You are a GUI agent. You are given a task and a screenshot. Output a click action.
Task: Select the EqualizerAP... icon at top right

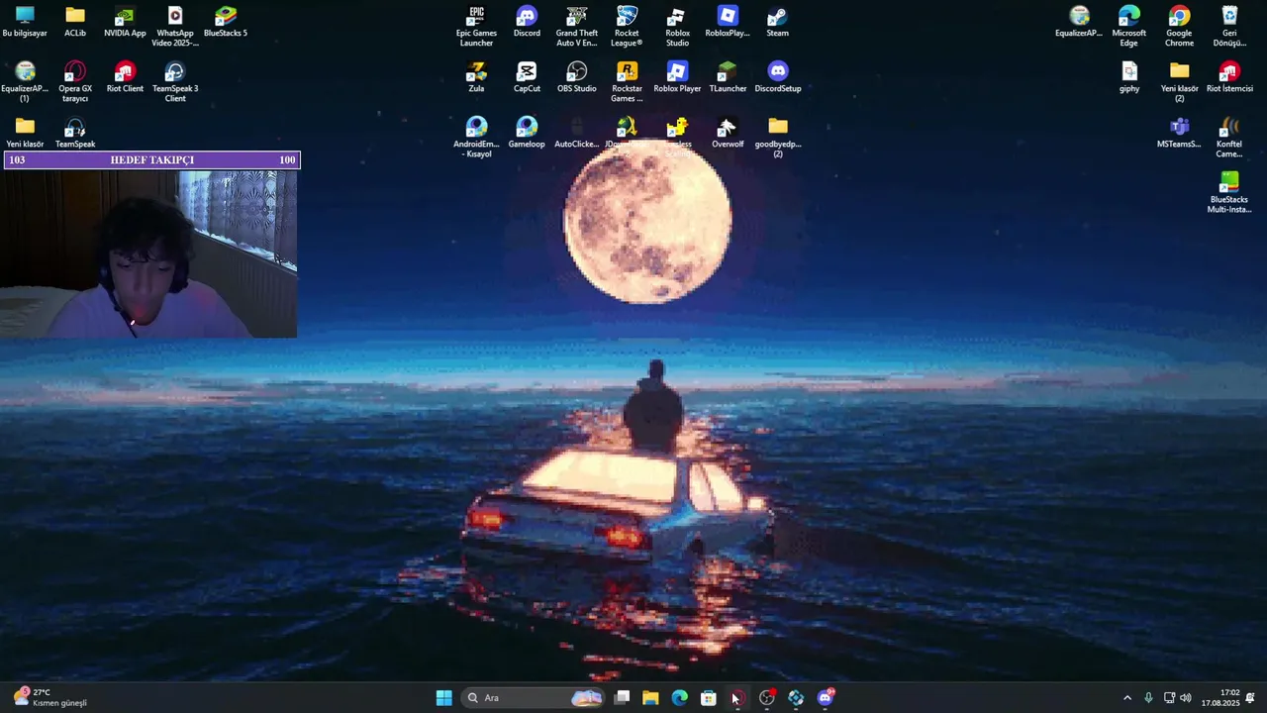(x=1079, y=22)
